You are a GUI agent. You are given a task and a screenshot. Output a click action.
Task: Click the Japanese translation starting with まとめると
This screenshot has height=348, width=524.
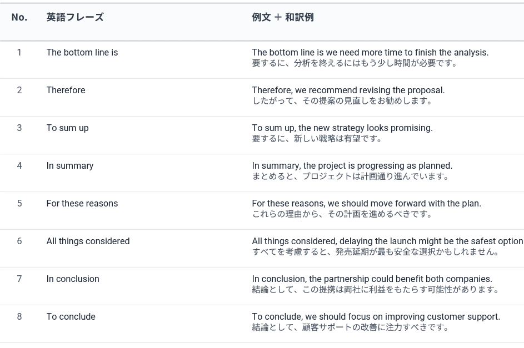click(351, 176)
